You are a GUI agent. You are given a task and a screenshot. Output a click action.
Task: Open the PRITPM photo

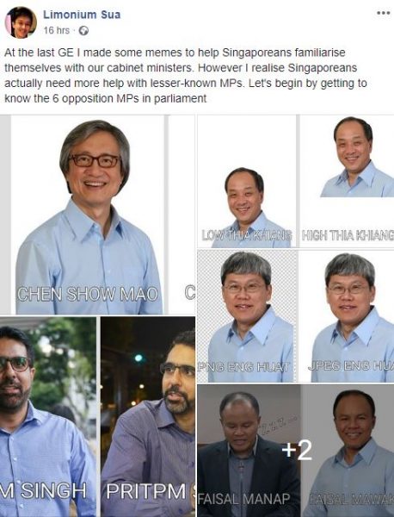(148, 417)
